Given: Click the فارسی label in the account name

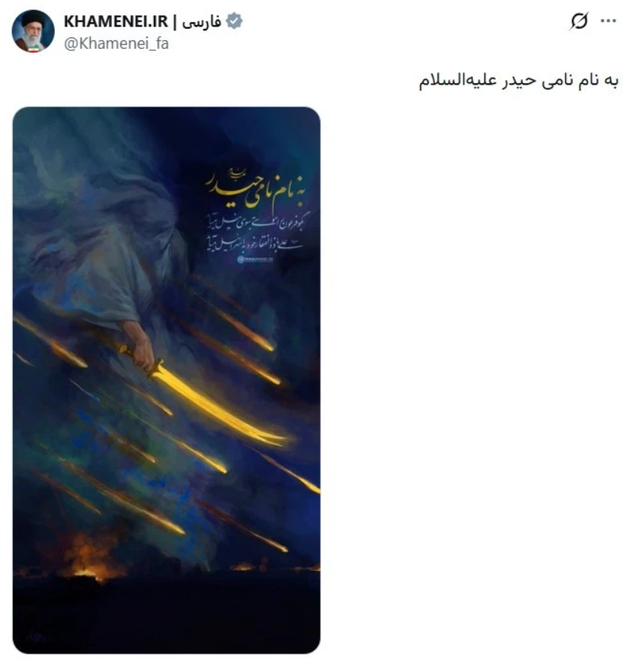Looking at the screenshot, I should pos(202,21).
